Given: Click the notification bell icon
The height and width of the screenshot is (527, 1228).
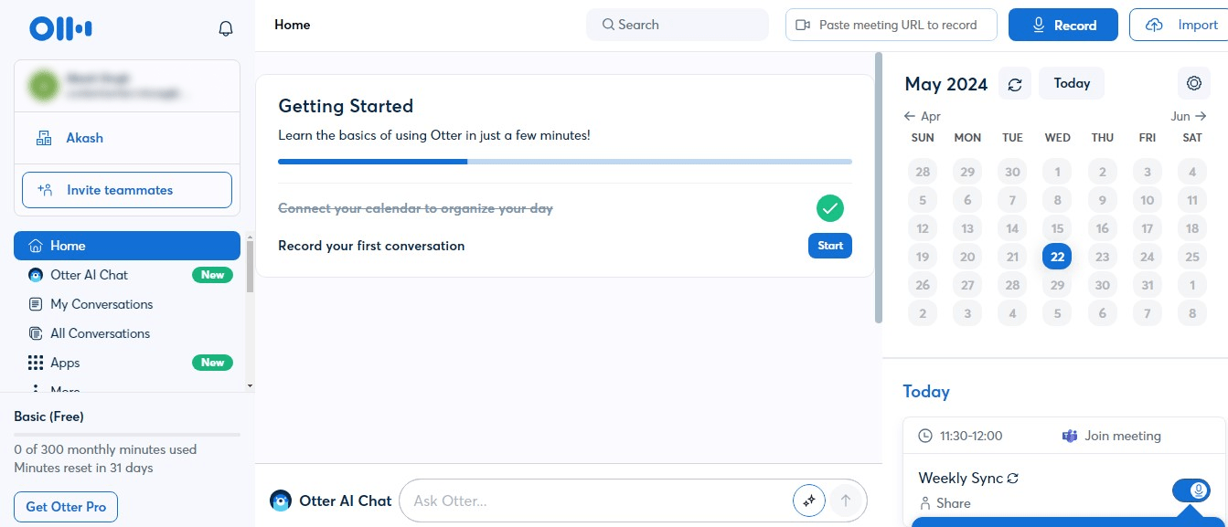Looking at the screenshot, I should (x=225, y=27).
